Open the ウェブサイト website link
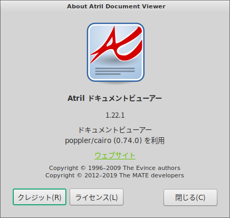The width and height of the screenshot is (230, 218). pyautogui.click(x=115, y=155)
